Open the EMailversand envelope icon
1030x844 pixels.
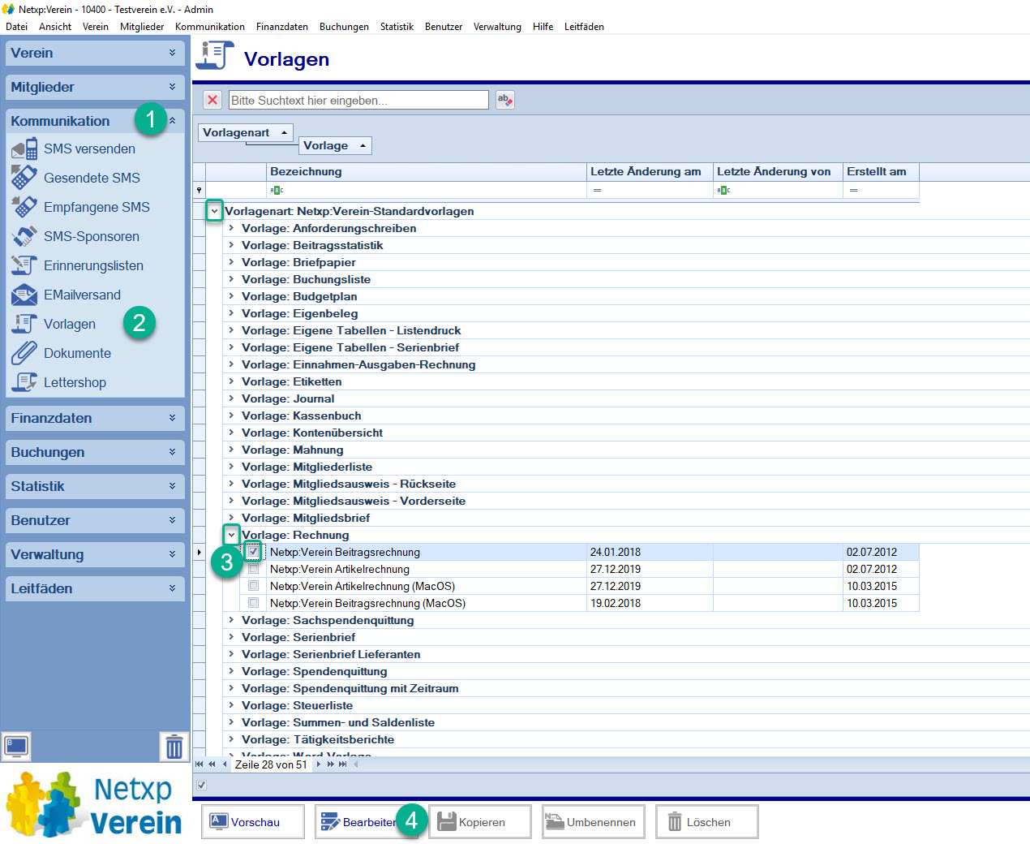coord(24,295)
